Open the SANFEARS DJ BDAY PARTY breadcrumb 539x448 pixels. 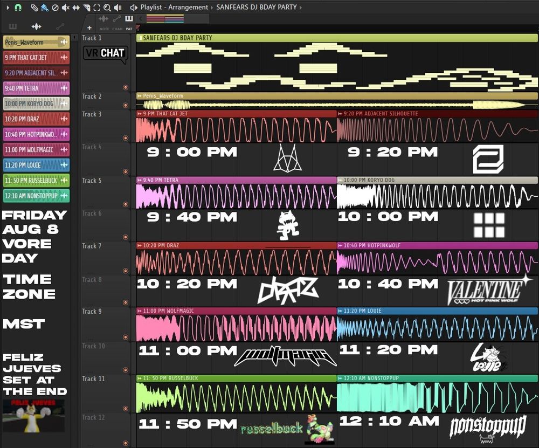(257, 7)
